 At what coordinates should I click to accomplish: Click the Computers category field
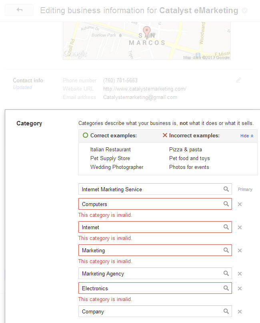(155, 204)
